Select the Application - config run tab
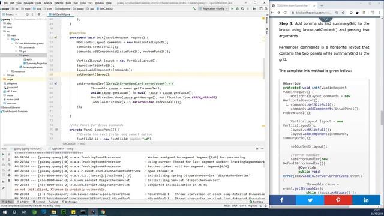384x216 pixels. (62, 149)
